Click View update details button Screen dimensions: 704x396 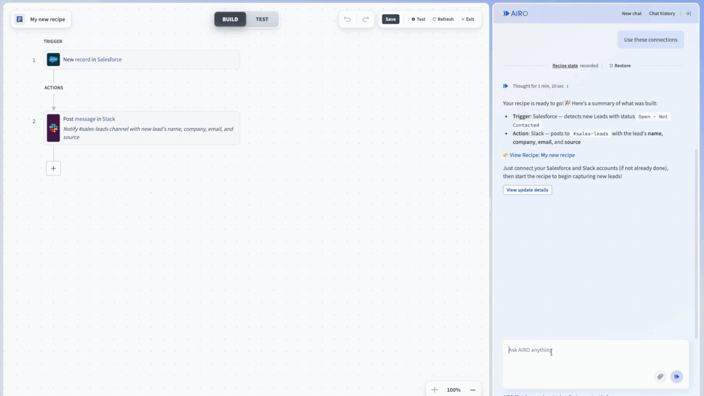coord(527,190)
